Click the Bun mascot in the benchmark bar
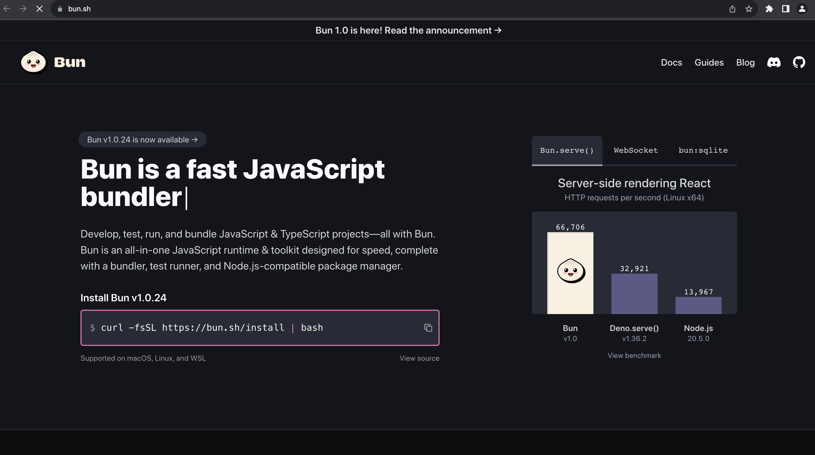Image resolution: width=815 pixels, height=455 pixels. [571, 271]
